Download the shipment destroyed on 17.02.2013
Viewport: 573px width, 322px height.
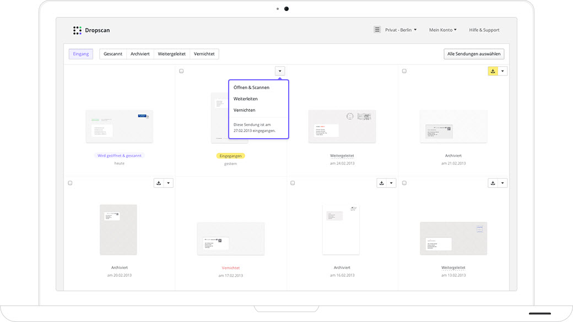pyautogui.click(x=271, y=182)
